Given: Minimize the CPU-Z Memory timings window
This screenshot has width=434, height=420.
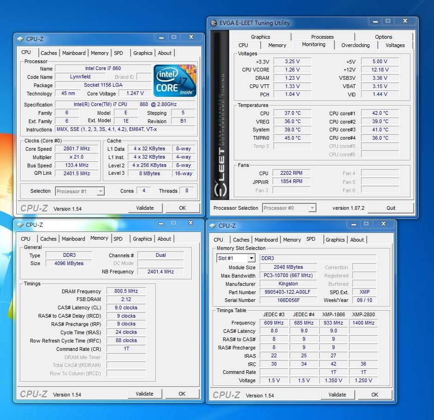Looking at the screenshot, I should pyautogui.click(x=161, y=223).
